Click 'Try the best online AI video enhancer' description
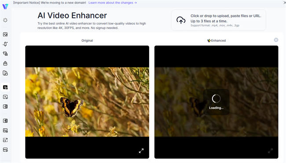 click(x=92, y=25)
